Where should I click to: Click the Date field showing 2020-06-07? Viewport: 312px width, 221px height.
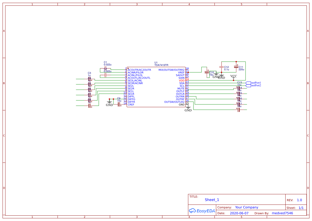pos(240,213)
